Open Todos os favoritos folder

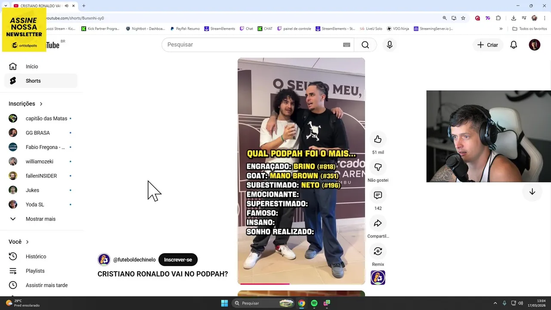point(530,29)
